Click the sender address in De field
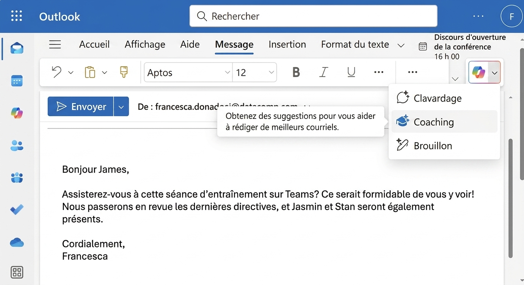The width and height of the screenshot is (524, 285). [226, 107]
